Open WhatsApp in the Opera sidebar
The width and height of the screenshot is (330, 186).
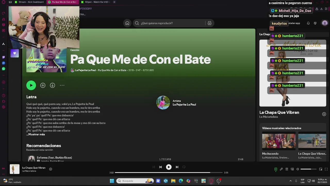pos(3,69)
